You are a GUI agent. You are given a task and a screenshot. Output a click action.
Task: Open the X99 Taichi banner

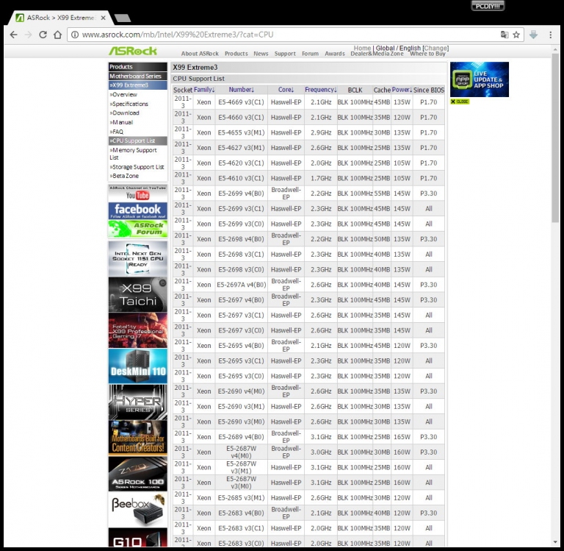138,295
